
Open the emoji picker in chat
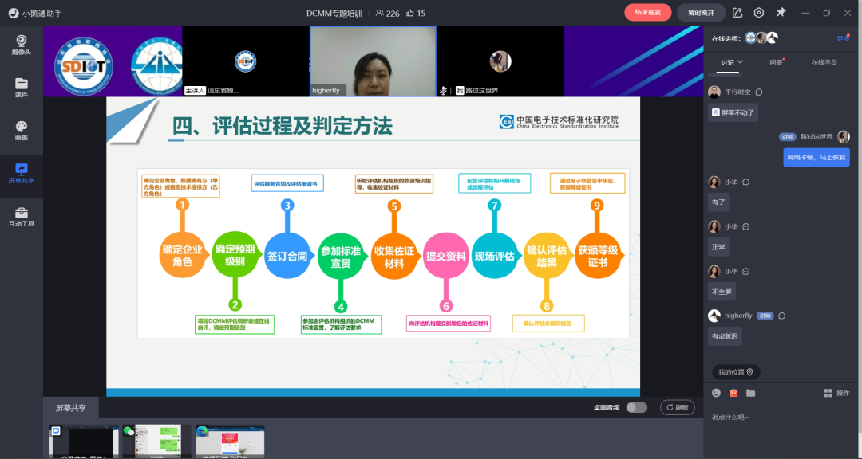[x=716, y=393]
